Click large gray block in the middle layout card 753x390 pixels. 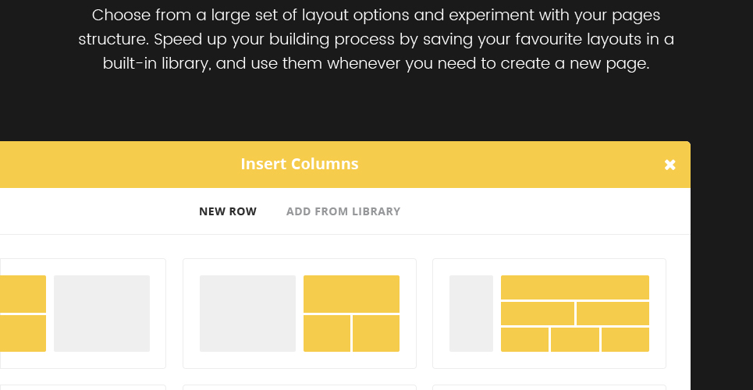248,314
